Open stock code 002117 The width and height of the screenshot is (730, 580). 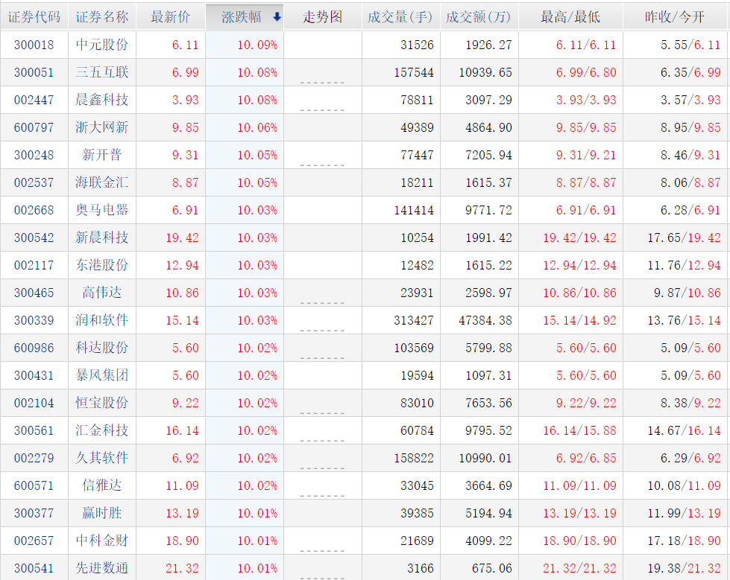[34, 265]
